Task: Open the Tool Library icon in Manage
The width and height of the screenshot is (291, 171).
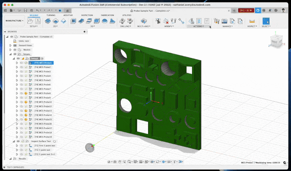Action: pos(217,21)
